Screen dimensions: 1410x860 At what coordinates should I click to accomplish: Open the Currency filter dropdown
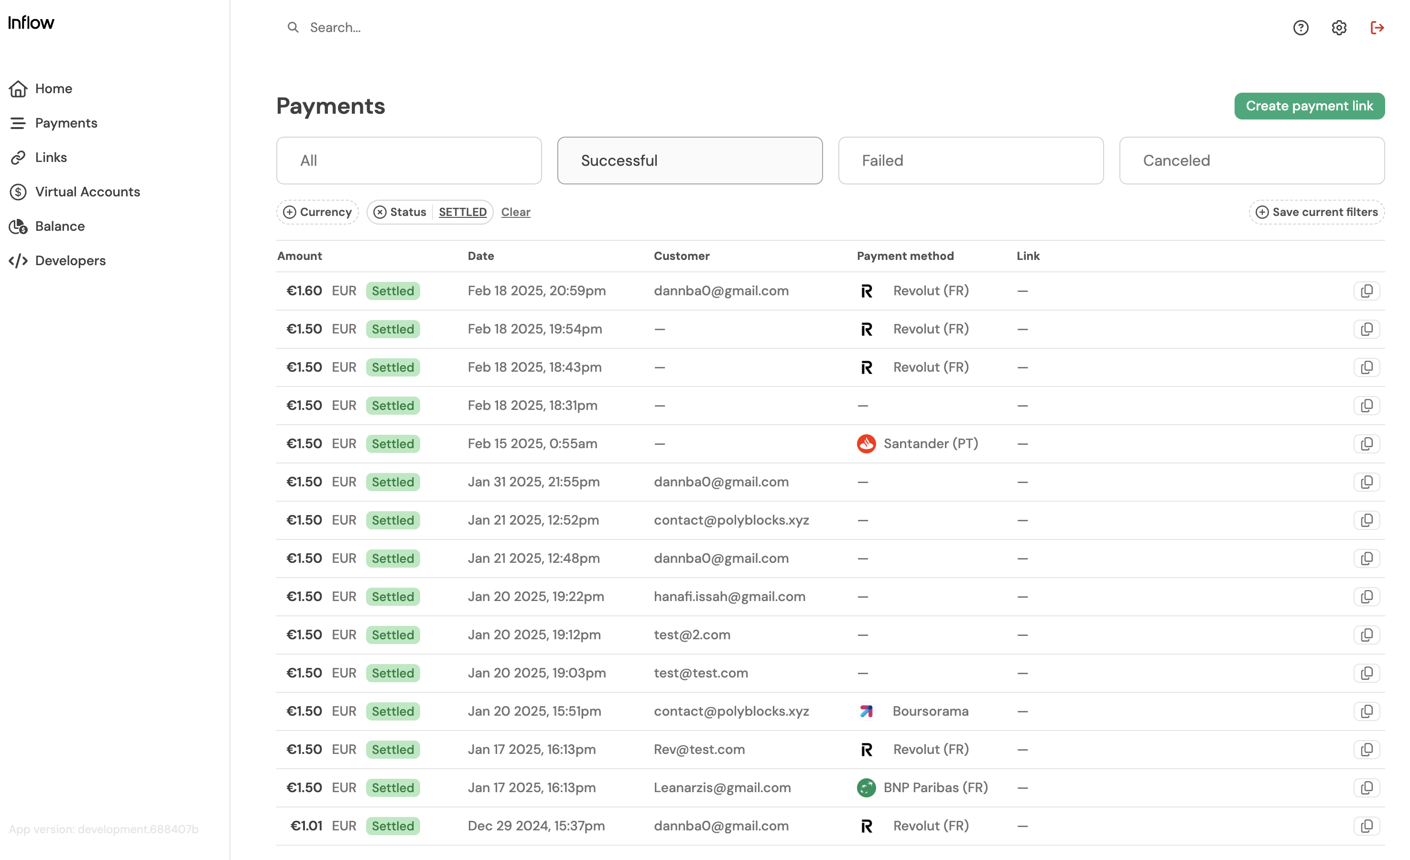point(317,212)
